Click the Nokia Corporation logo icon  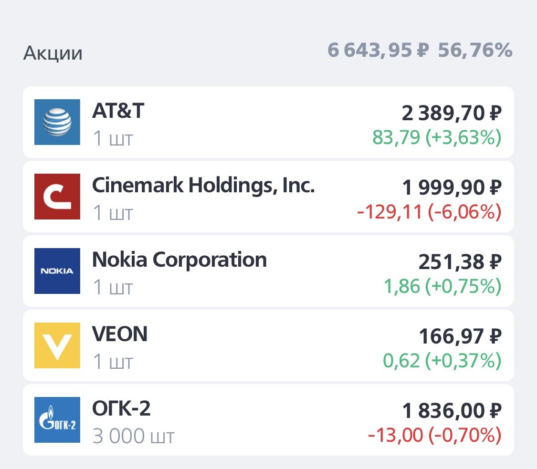[57, 271]
